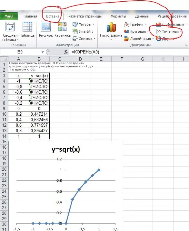Viewport: 189px width, 231px height.
Task: Click the fx insert function button
Action: click(66, 52)
